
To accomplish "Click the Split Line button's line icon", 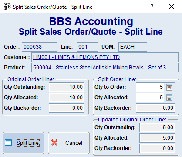I will click(8, 143).
